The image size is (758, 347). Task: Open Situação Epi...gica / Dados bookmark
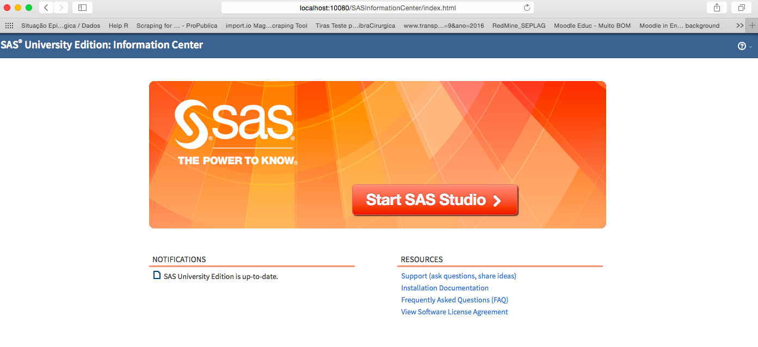(60, 26)
